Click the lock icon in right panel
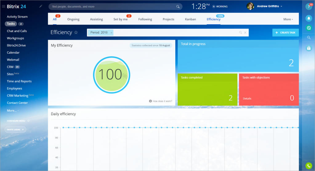Image resolution: width=315 pixels, height=171 pixels. pos(309,48)
